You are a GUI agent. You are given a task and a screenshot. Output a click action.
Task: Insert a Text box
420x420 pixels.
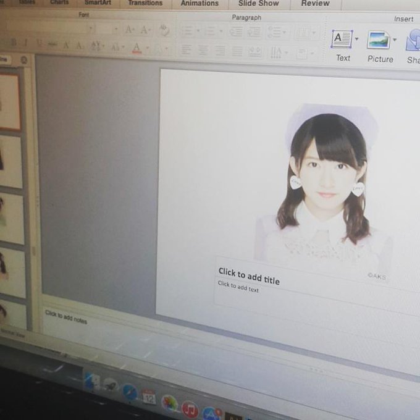342,40
